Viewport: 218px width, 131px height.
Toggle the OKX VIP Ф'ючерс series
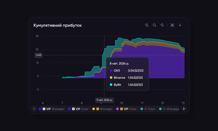52,109
